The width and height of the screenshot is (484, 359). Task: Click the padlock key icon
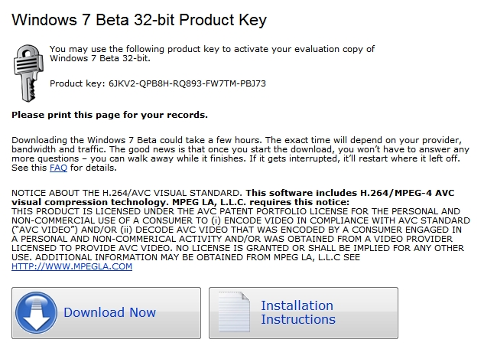point(28,73)
